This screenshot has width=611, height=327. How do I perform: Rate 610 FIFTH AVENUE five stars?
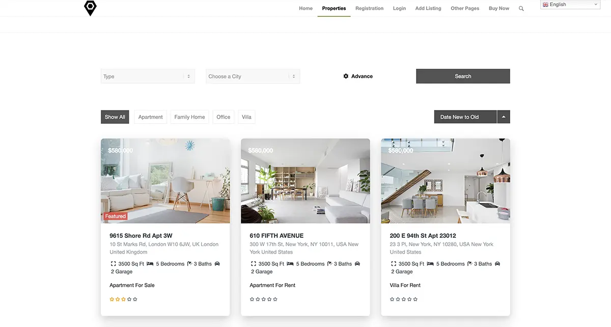pos(275,299)
